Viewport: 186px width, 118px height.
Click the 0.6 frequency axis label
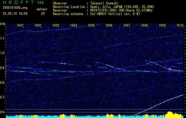click(x=3, y=112)
